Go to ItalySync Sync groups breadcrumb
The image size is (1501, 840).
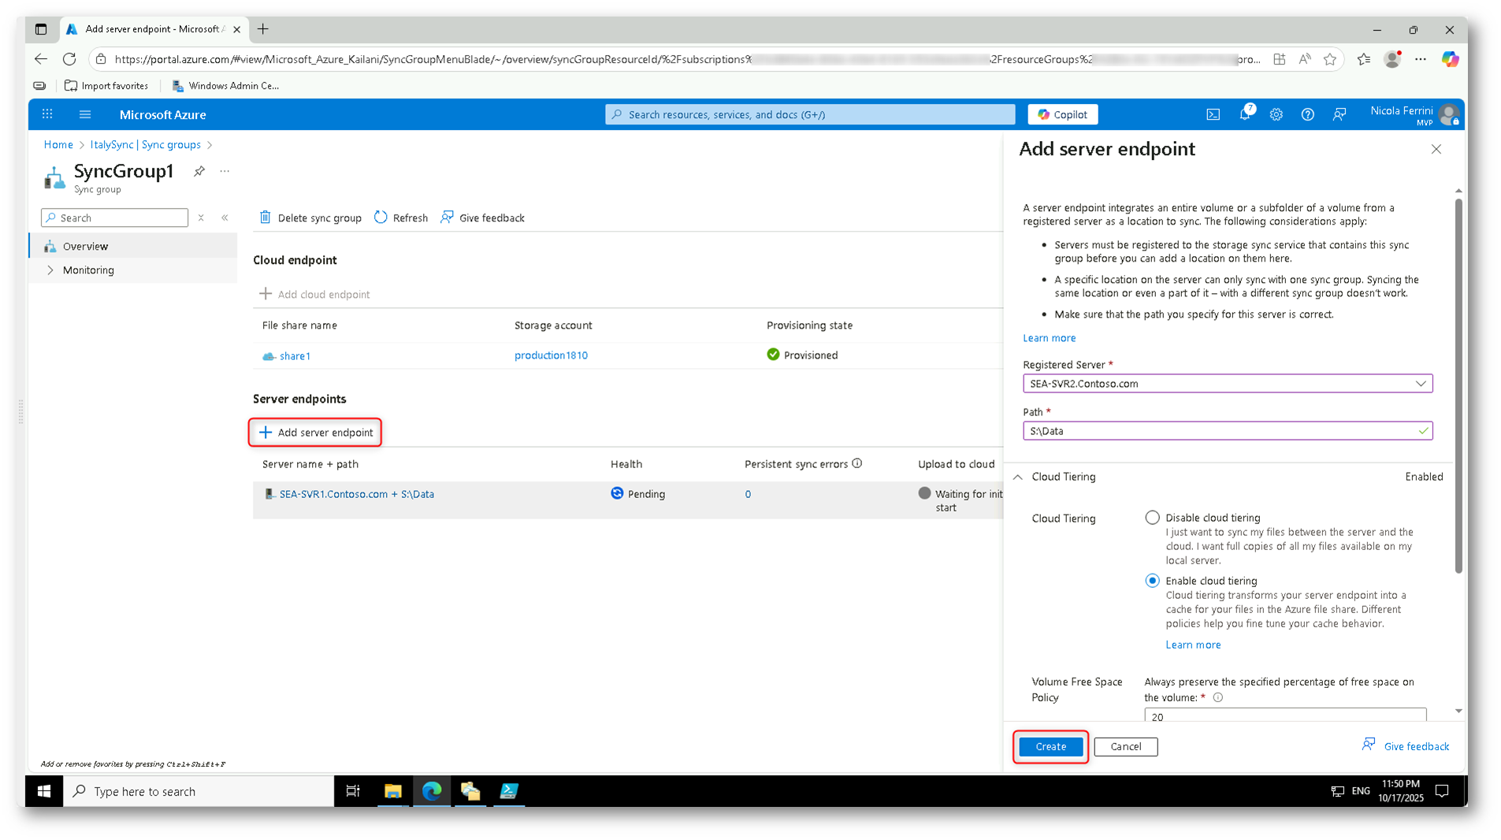coord(145,145)
